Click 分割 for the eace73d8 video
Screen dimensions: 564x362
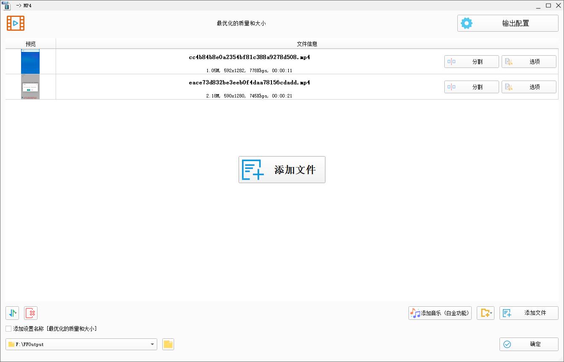tap(471, 87)
